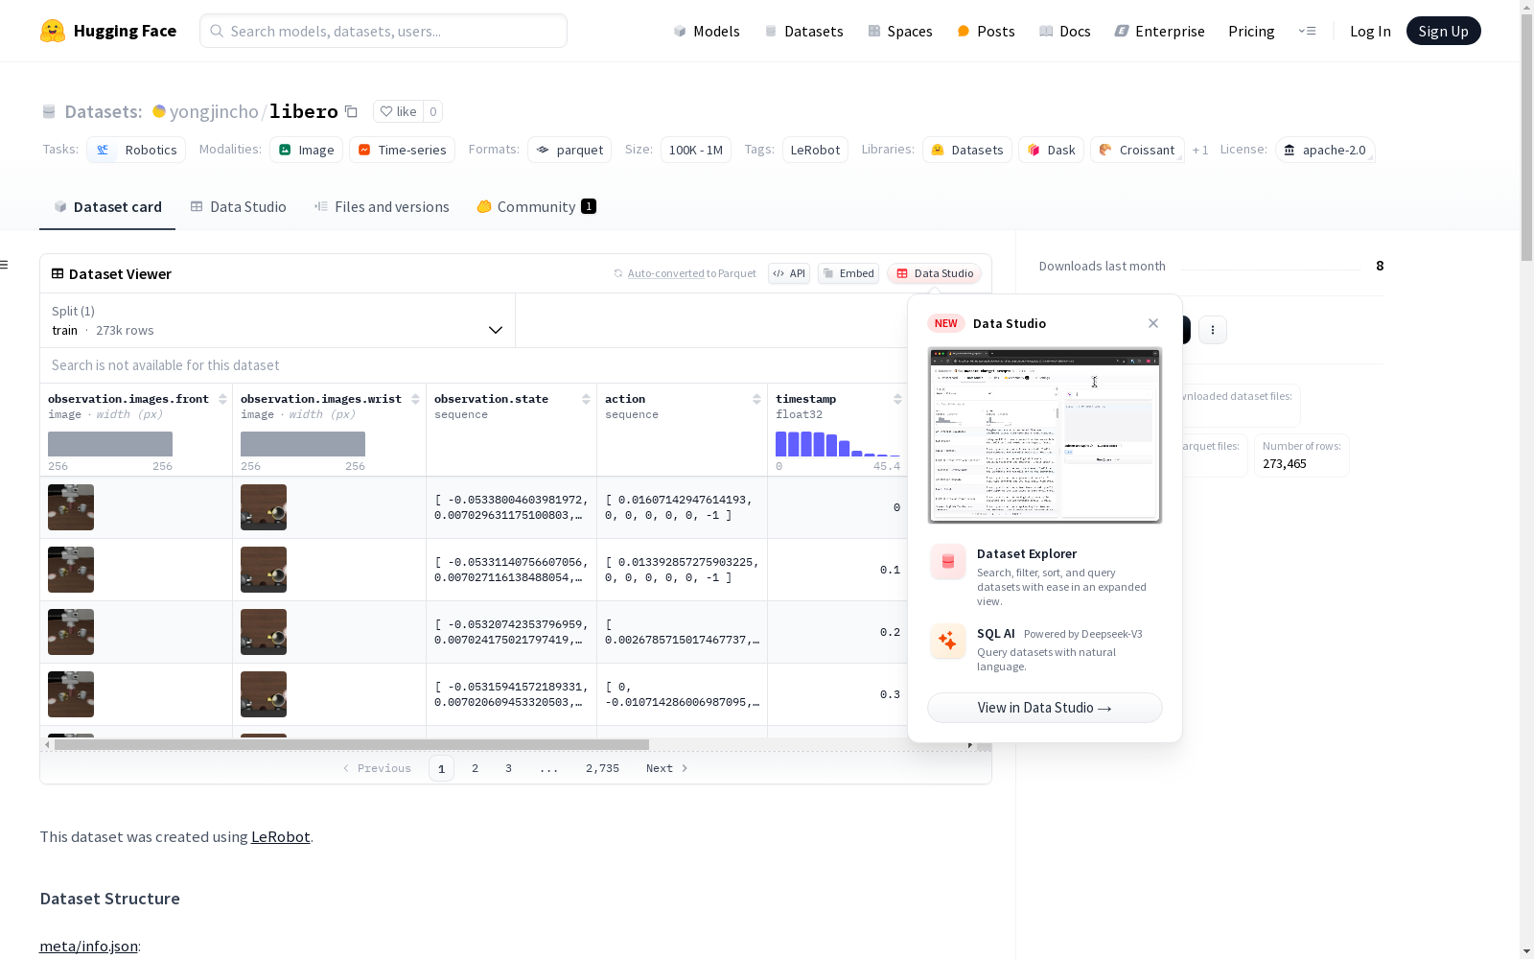Viewport: 1534px width, 959px height.
Task: Sort observation.images.wrist column
Action: tap(415, 399)
